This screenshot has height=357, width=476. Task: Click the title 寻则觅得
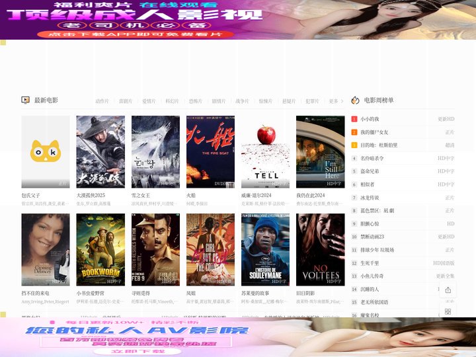tap(141, 294)
